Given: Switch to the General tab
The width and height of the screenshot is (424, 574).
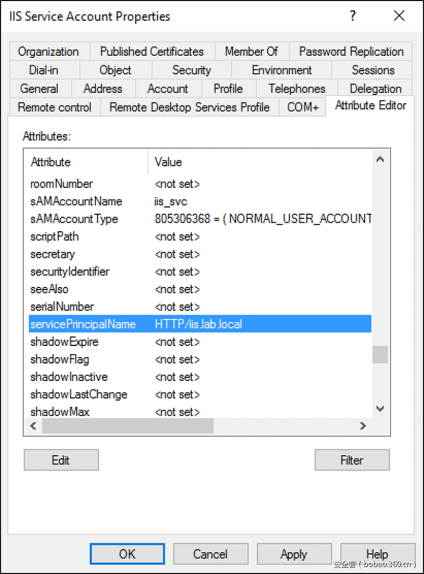Looking at the screenshot, I should (x=41, y=88).
